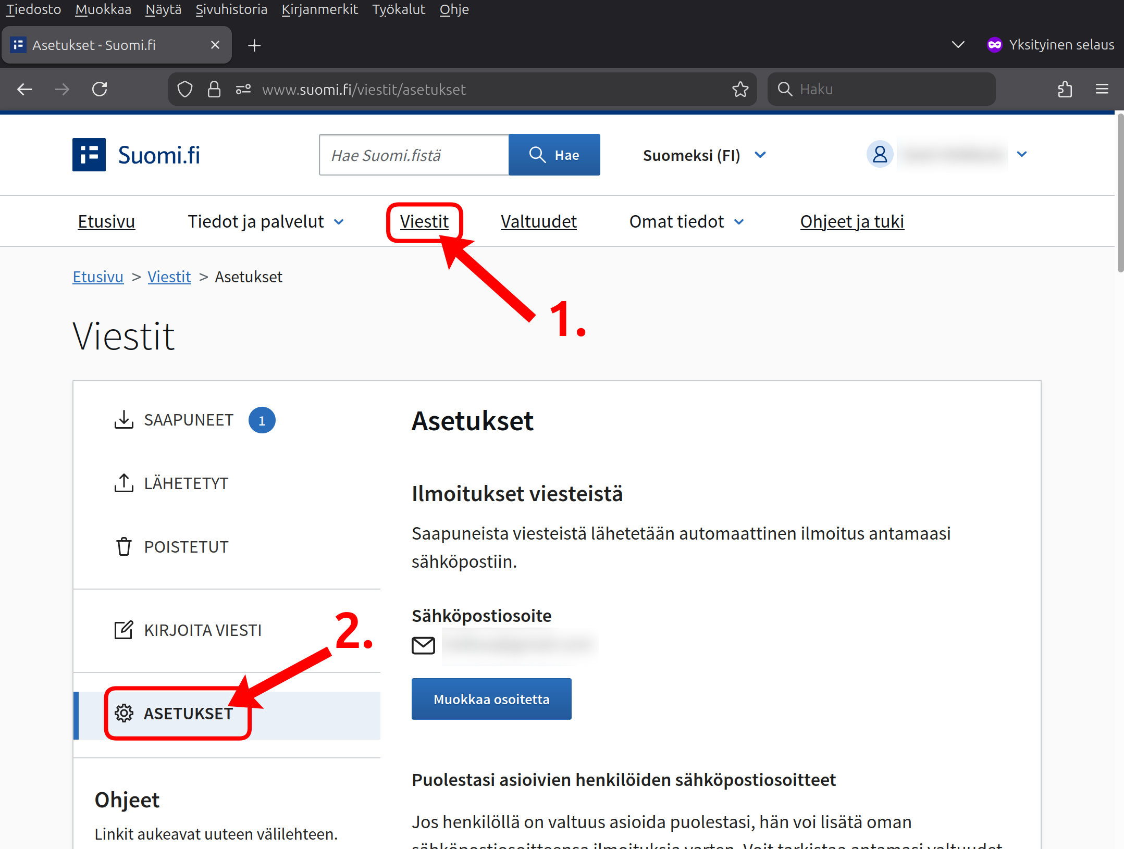This screenshot has height=849, width=1124.
Task: Open the Saapuneet inbox folder
Action: click(188, 420)
